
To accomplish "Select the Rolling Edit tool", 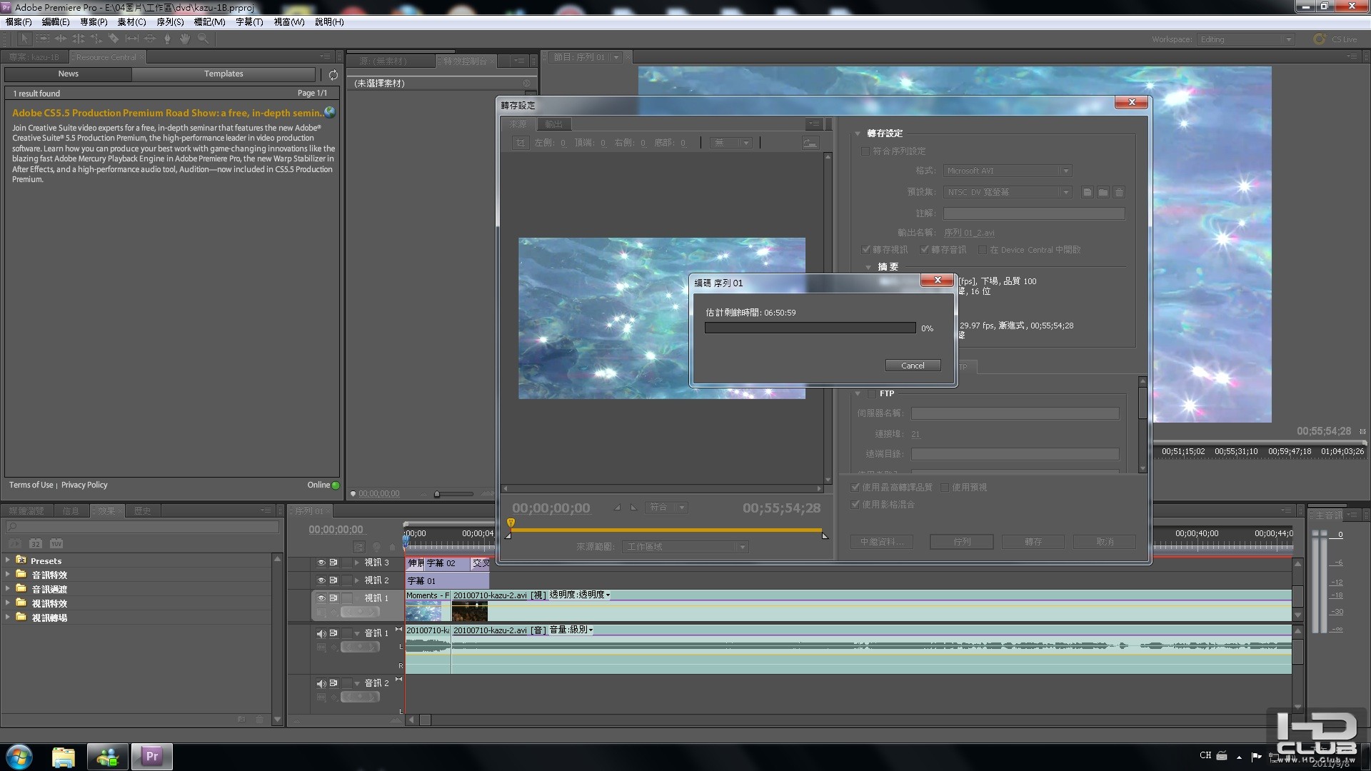I will [x=79, y=39].
